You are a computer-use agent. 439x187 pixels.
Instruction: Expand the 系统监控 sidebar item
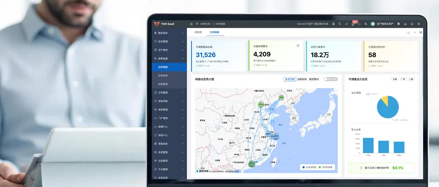[x=169, y=178]
